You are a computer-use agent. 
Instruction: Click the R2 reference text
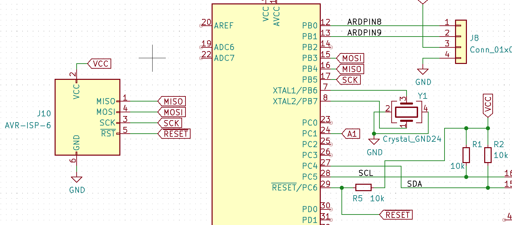[499, 144]
